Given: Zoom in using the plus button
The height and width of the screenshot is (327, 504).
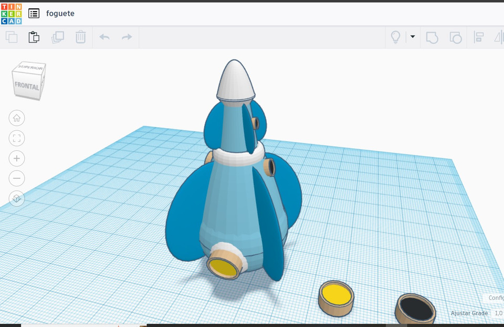Looking at the screenshot, I should coord(17,158).
